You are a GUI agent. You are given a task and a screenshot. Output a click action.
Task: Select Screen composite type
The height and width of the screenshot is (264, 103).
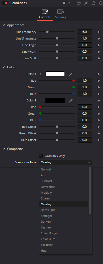click(x=64, y=198)
